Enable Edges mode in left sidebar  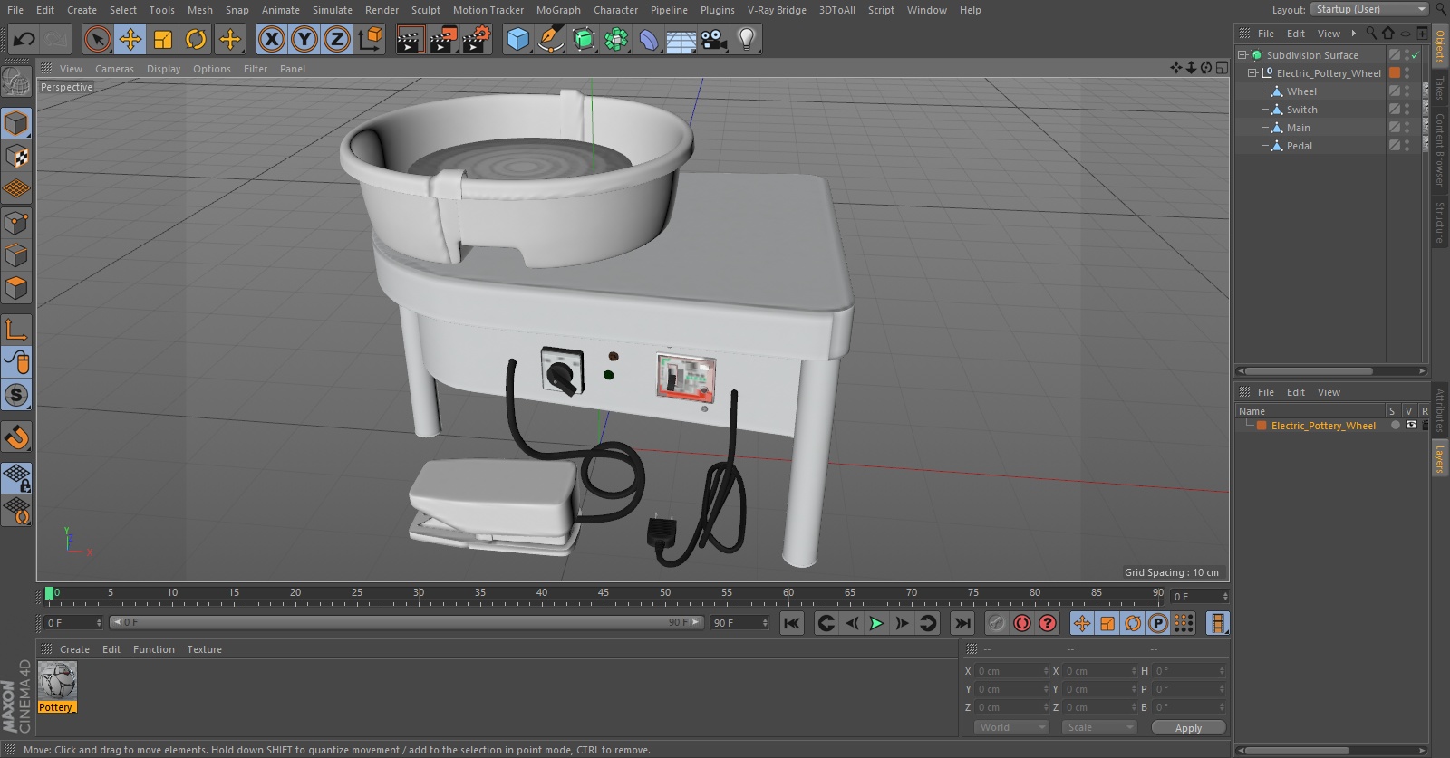(16, 255)
